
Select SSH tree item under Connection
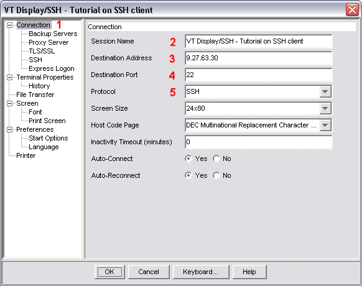35,60
